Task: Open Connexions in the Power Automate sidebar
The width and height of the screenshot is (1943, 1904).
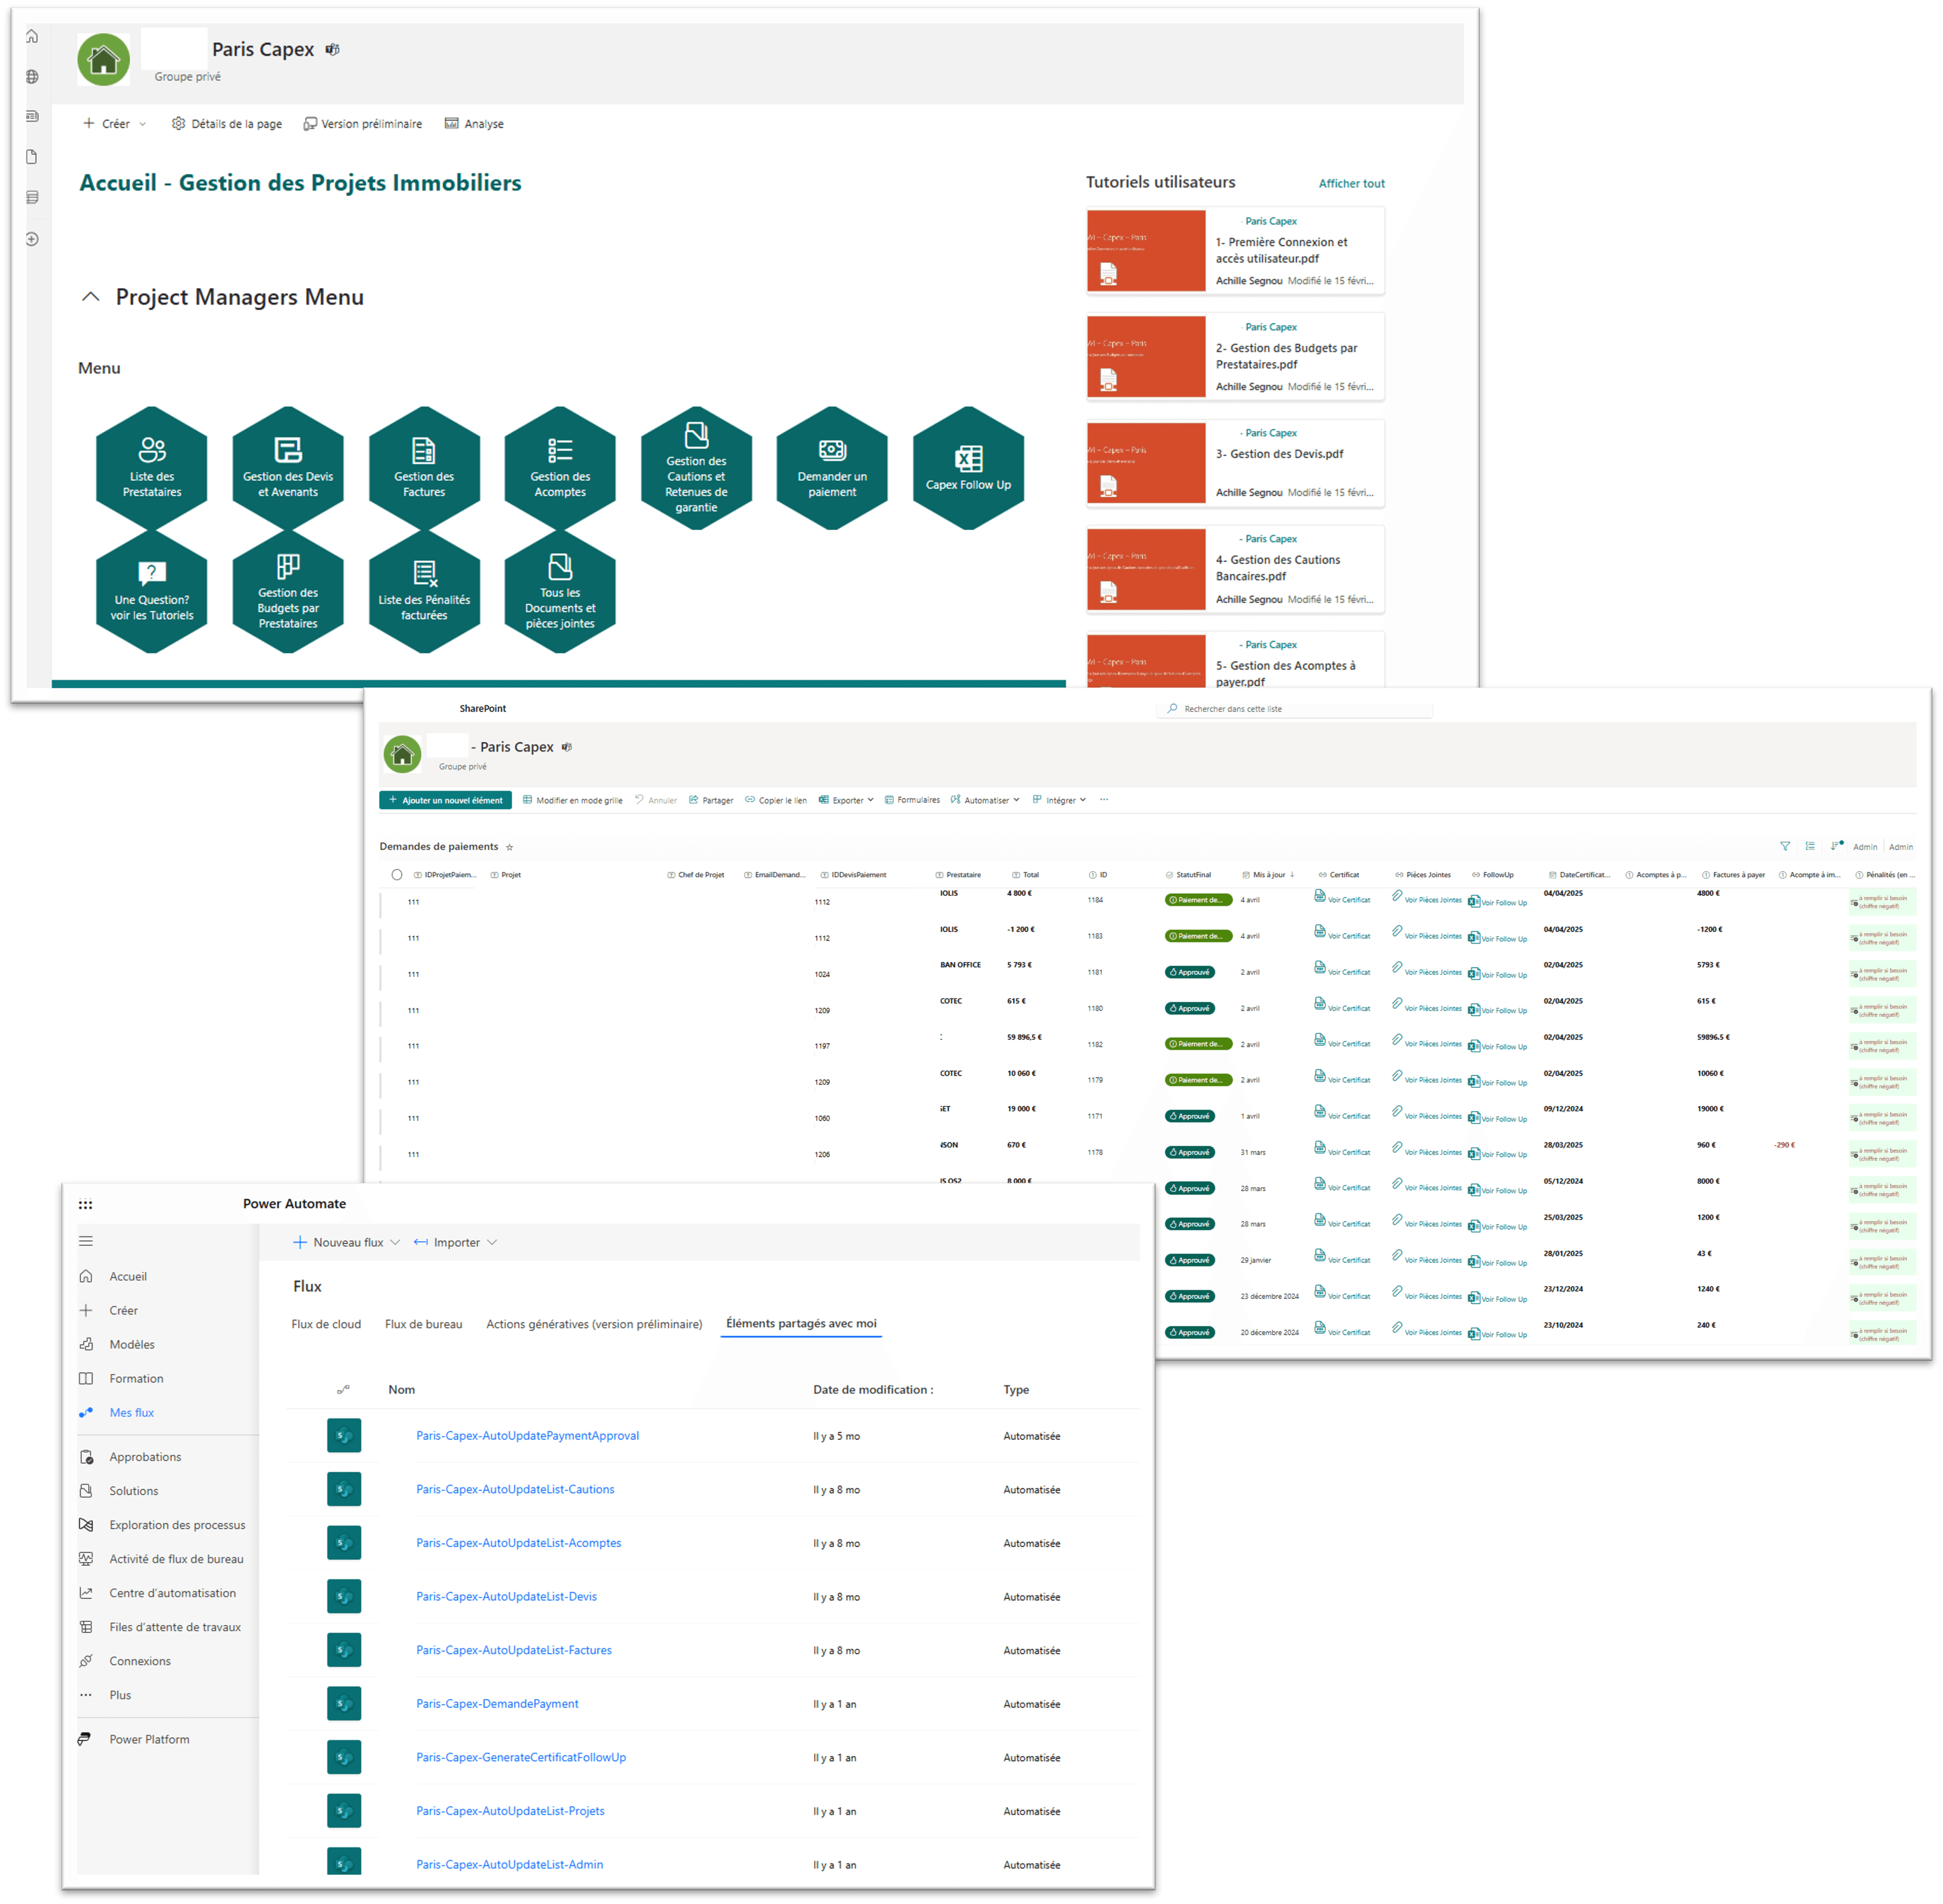Action: point(140,1660)
